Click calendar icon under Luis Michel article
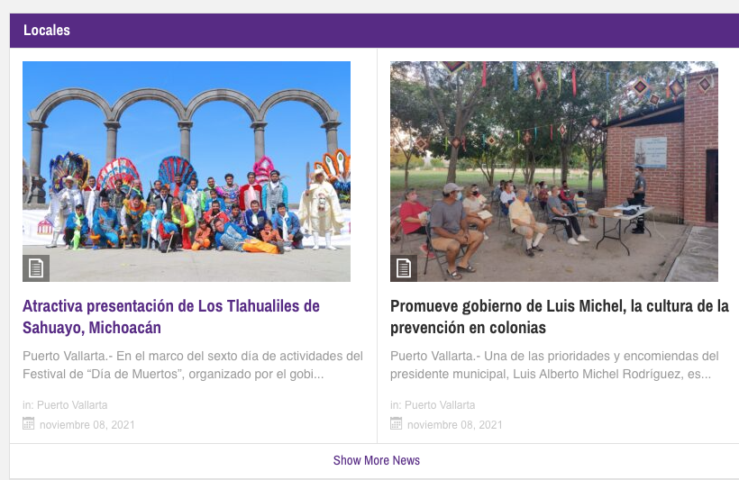739x480 pixels. [x=396, y=423]
